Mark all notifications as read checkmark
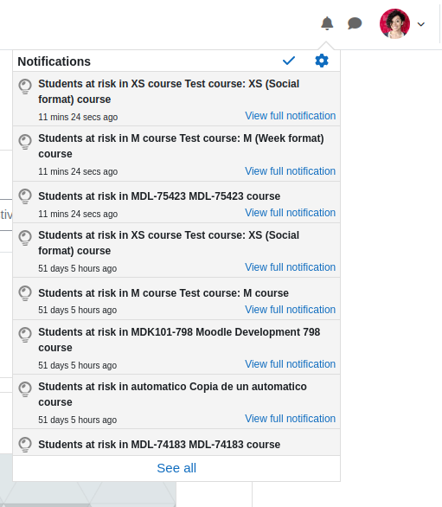 coord(289,61)
